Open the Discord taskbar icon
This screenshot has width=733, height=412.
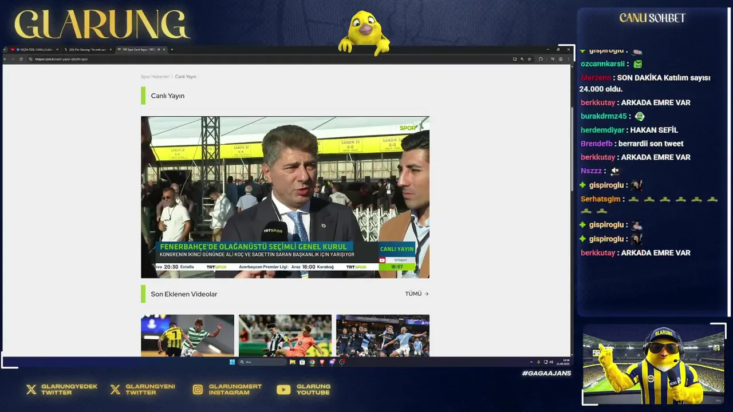coord(332,362)
